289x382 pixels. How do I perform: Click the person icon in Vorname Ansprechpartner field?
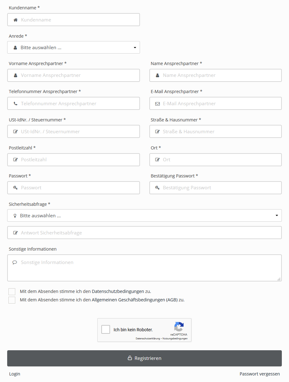[x=16, y=75]
